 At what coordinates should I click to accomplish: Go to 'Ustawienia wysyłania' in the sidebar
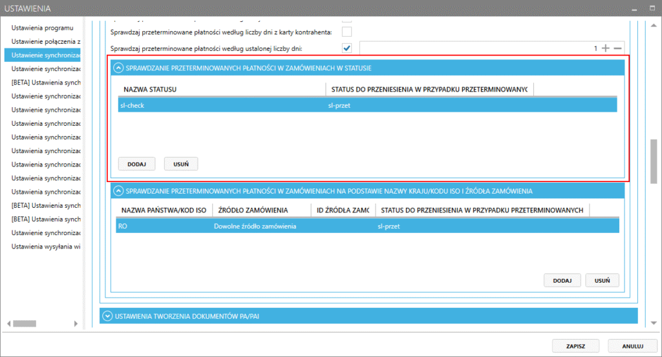45,246
